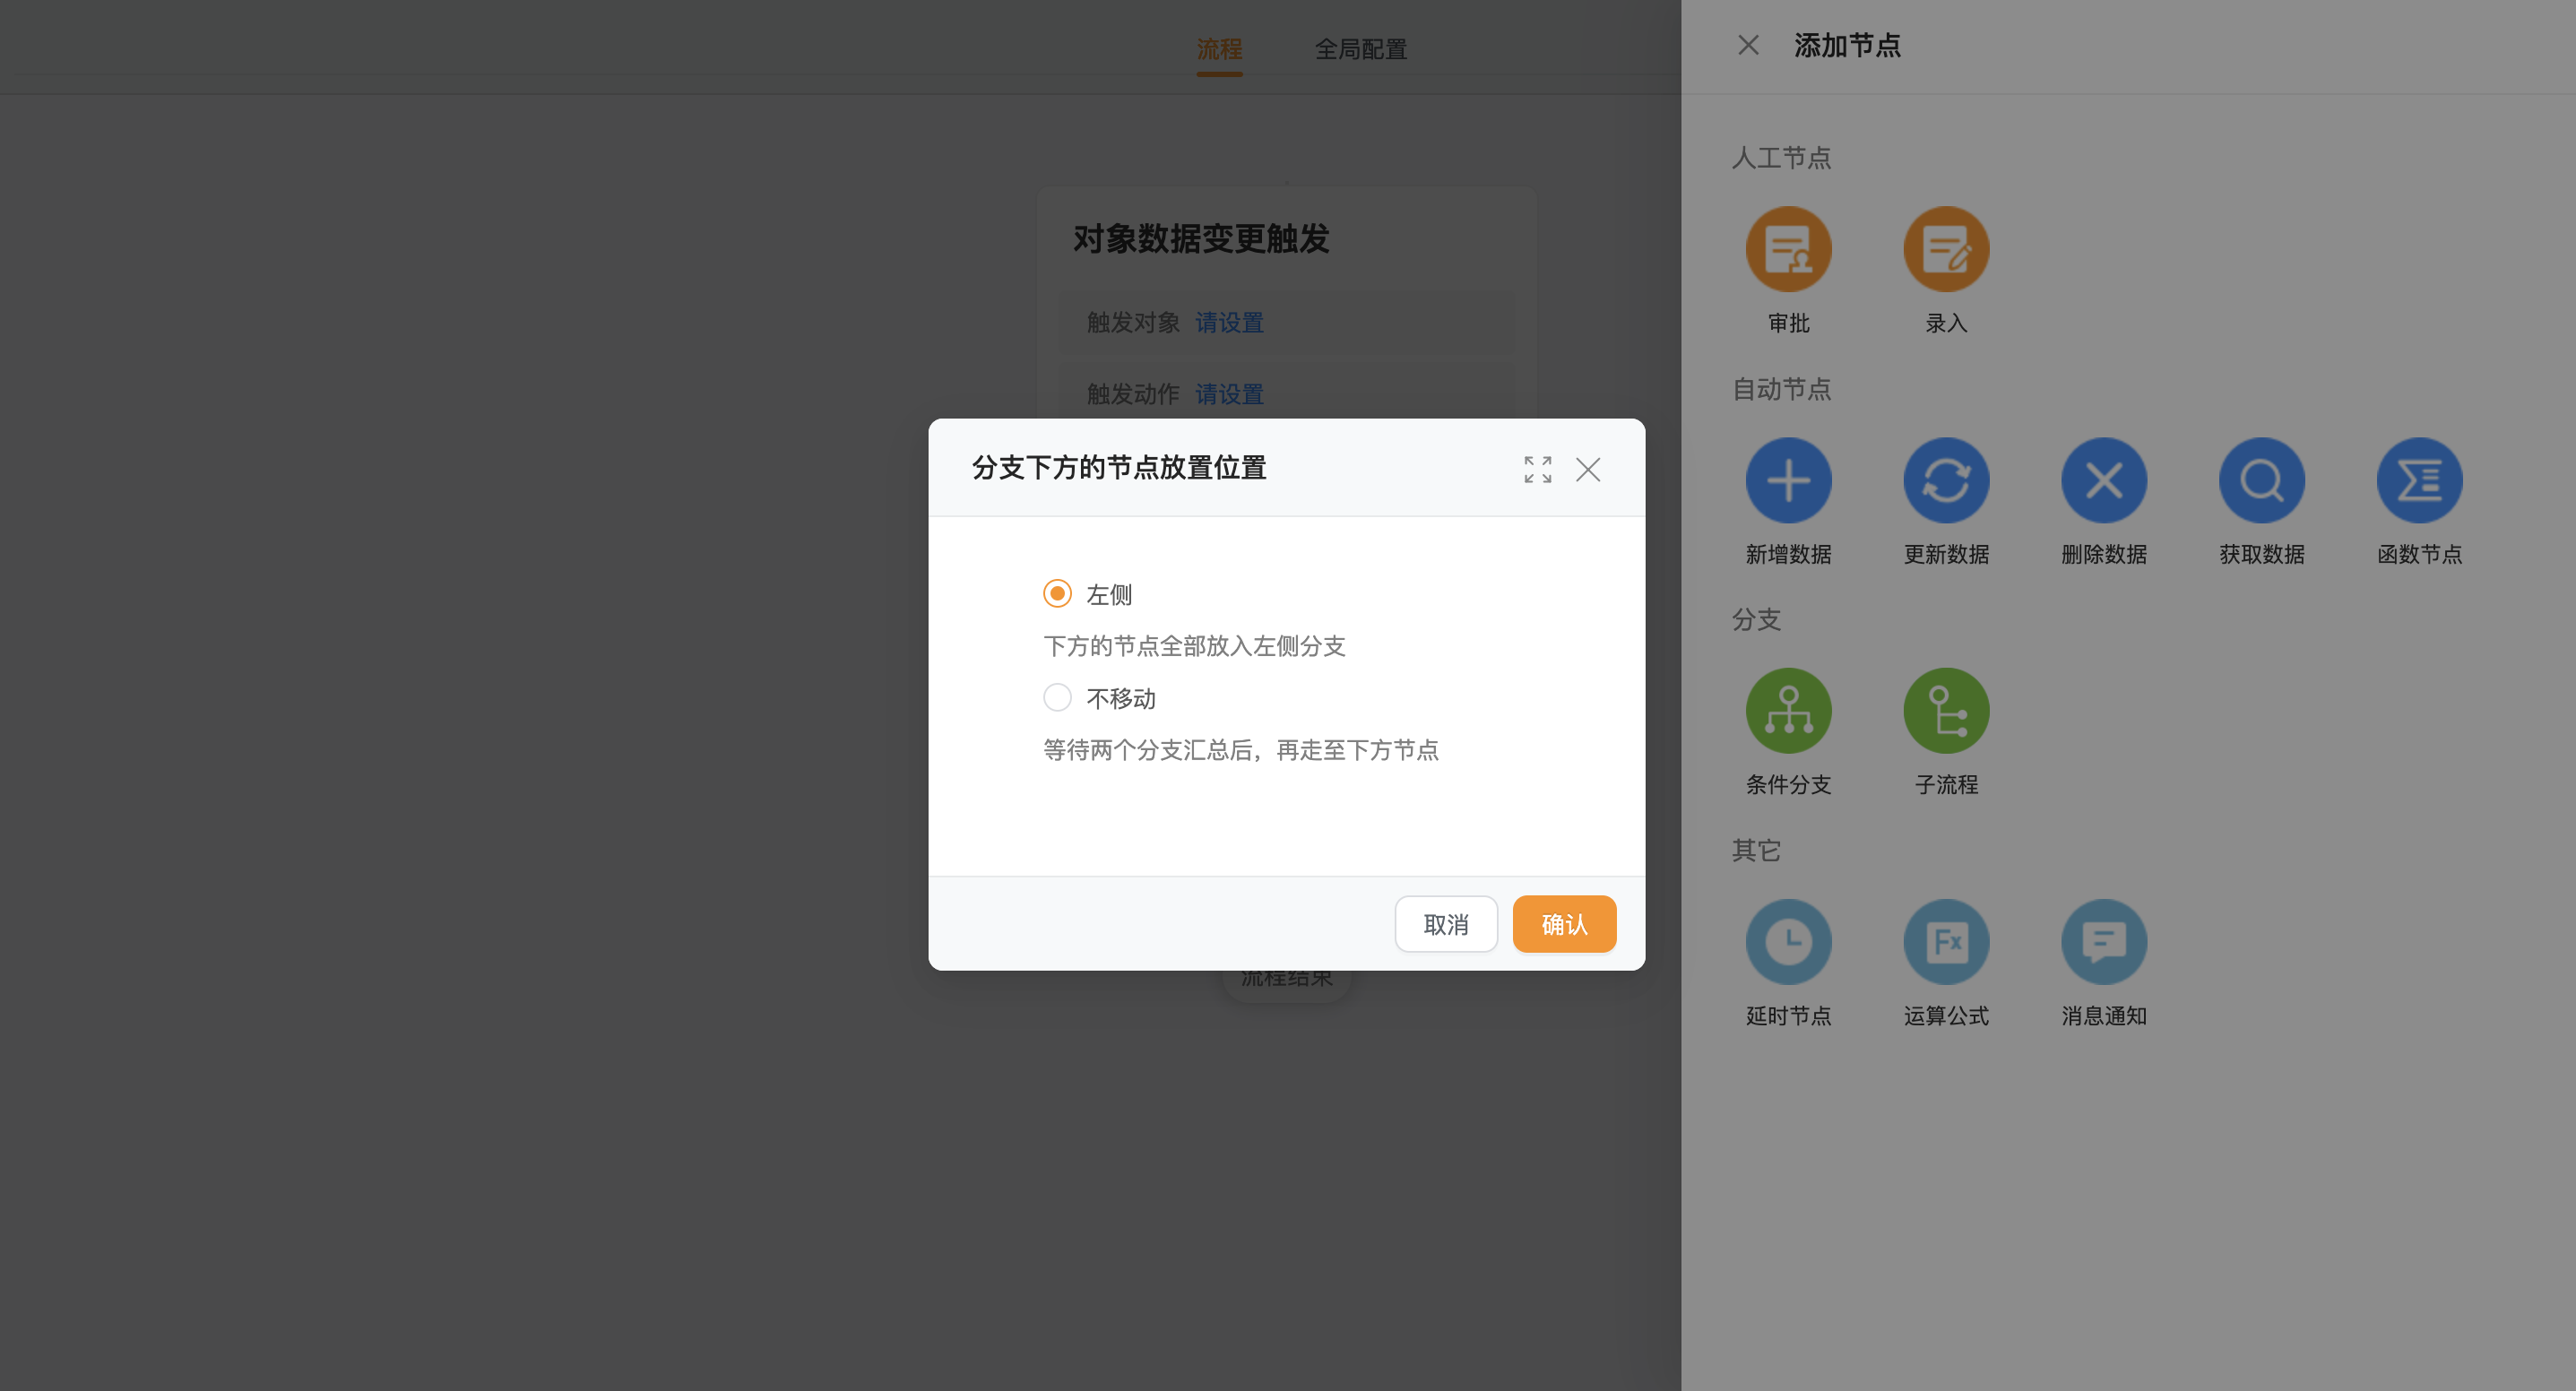This screenshot has width=2576, height=1391.
Task: Select the 录入 entry node icon
Action: [1946, 249]
